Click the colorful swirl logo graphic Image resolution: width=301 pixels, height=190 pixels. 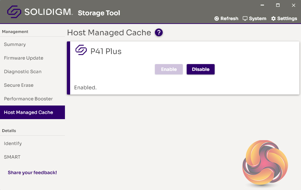click(x=265, y=163)
